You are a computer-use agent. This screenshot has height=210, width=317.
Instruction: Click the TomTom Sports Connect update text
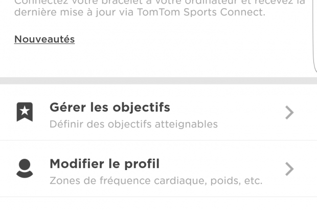[x=201, y=12]
